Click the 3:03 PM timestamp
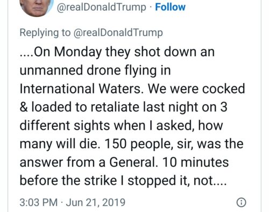The image size is (269, 212). 39,202
